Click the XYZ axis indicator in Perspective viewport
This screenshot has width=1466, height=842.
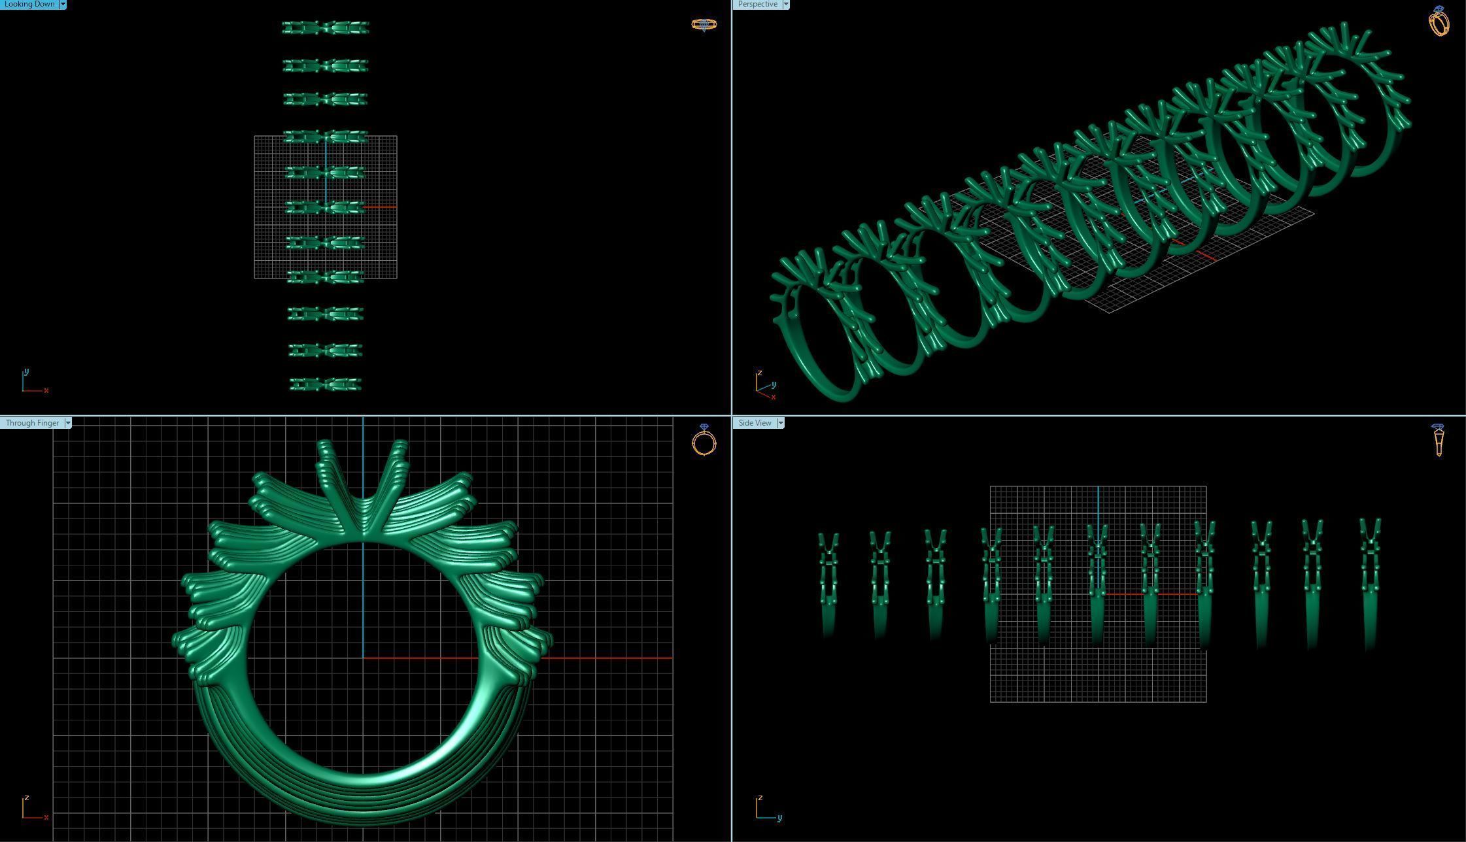click(764, 386)
